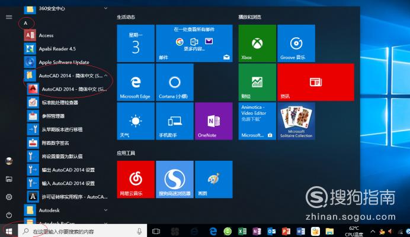Launch the AutoCAD 2014 简体中文 application
The height and width of the screenshot is (237, 410).
(68, 89)
